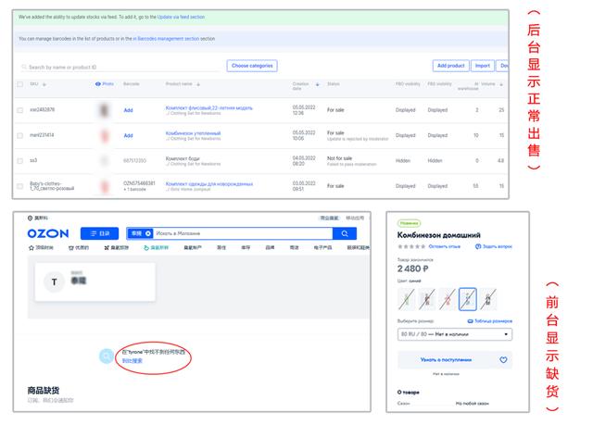The width and height of the screenshot is (593, 425).
Task: Open the size selection dropdown showing 80 RU
Action: [454, 333]
